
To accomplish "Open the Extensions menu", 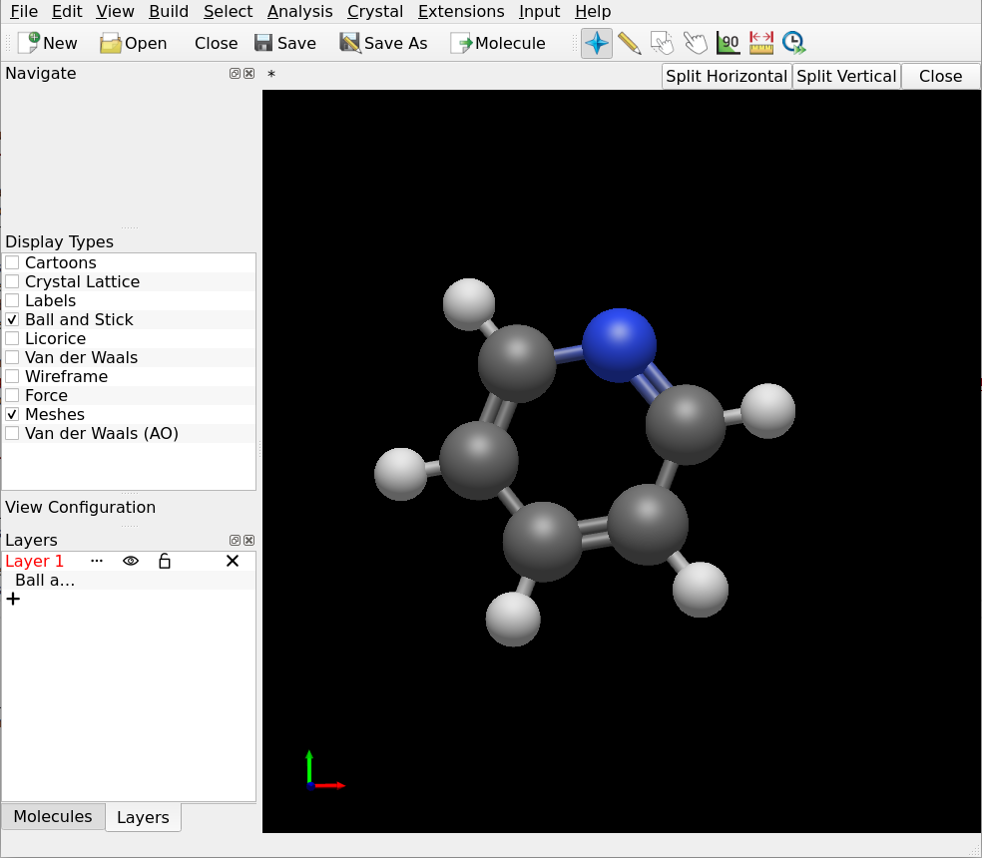I will (x=461, y=12).
